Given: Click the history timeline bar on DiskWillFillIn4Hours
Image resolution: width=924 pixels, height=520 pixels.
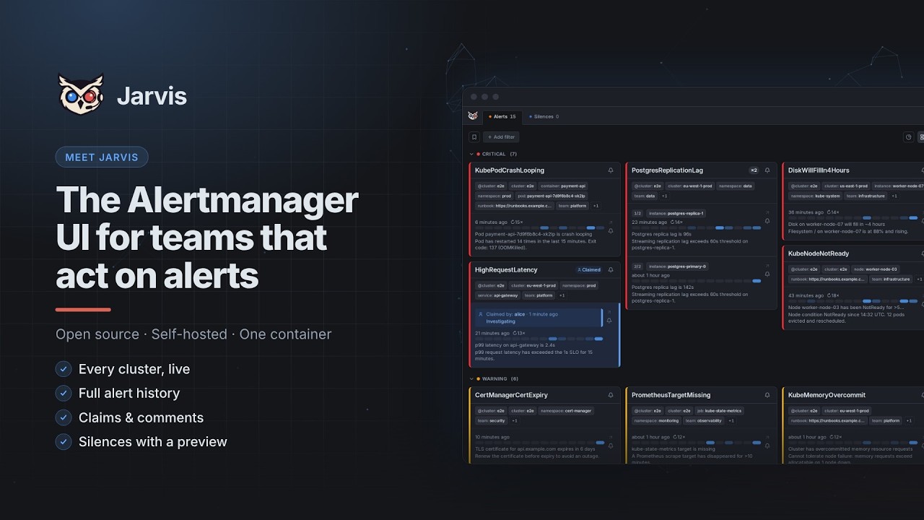Looking at the screenshot, I should click(854, 218).
